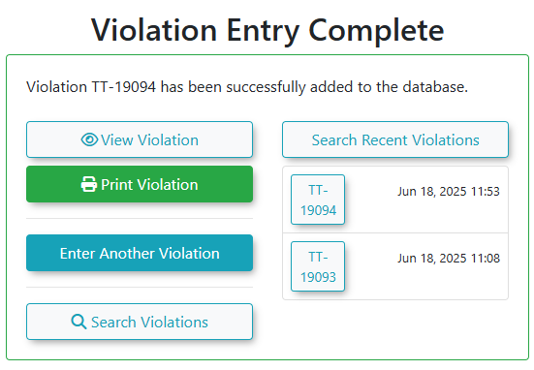Viewport: 534px width, 370px height.
Task: Click the success message about TT-19094
Action: [x=247, y=87]
